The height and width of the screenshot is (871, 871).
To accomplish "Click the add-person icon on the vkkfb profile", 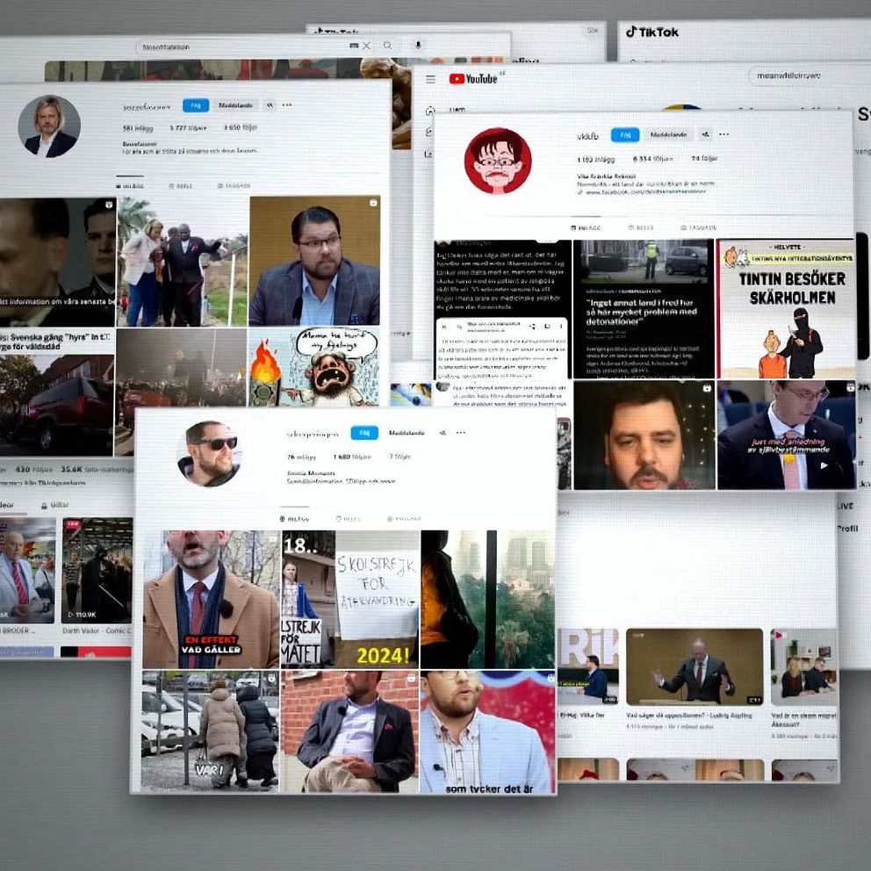I will (x=705, y=135).
